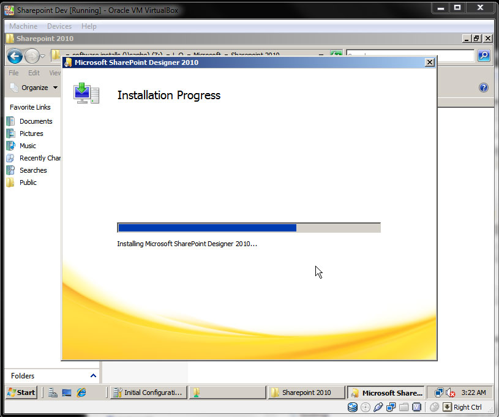Click the explorer address bar folder icon
Viewport: 499px width, 417px height.
[x=56, y=54]
